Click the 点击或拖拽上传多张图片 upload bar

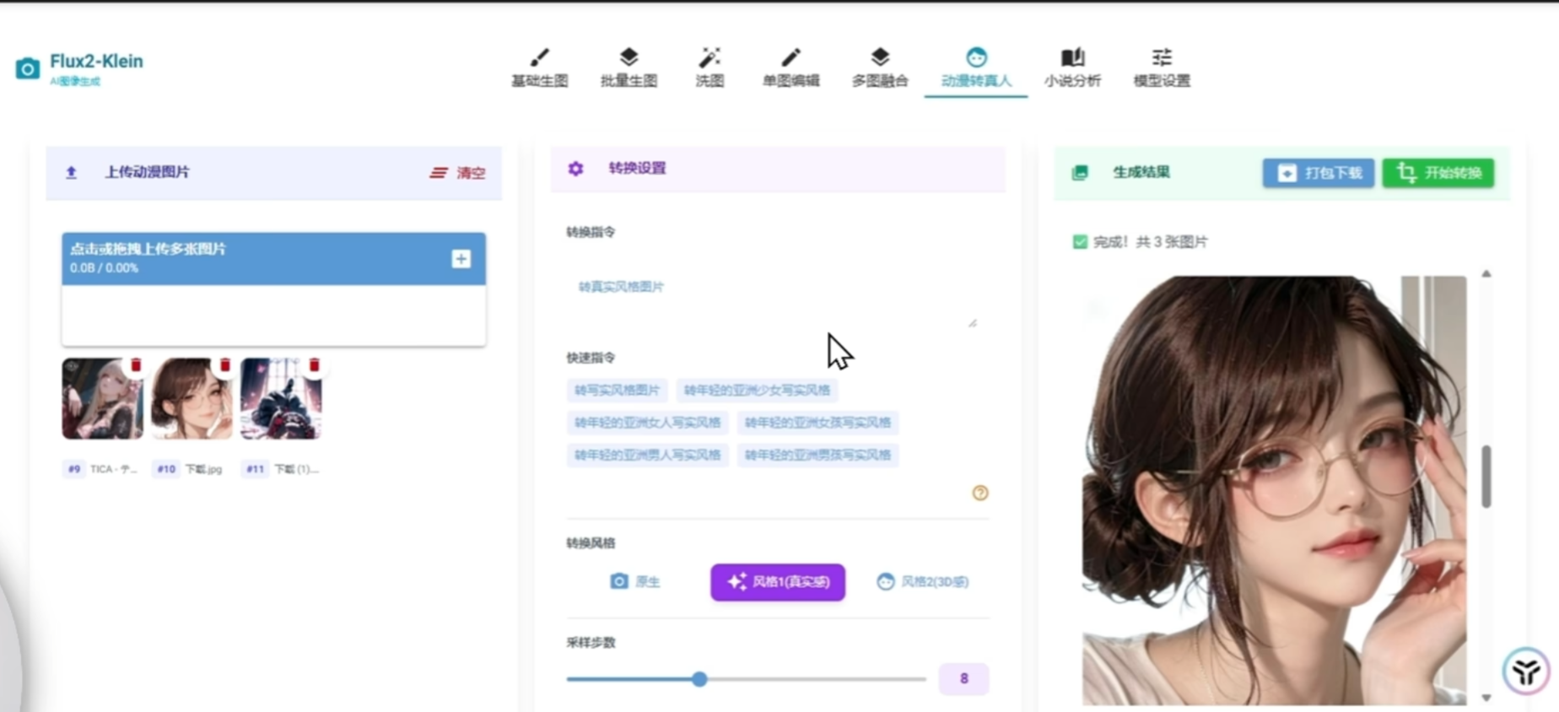(x=273, y=258)
